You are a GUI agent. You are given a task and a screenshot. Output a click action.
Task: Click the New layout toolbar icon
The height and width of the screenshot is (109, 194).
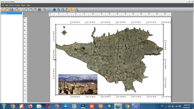pos(3,10)
